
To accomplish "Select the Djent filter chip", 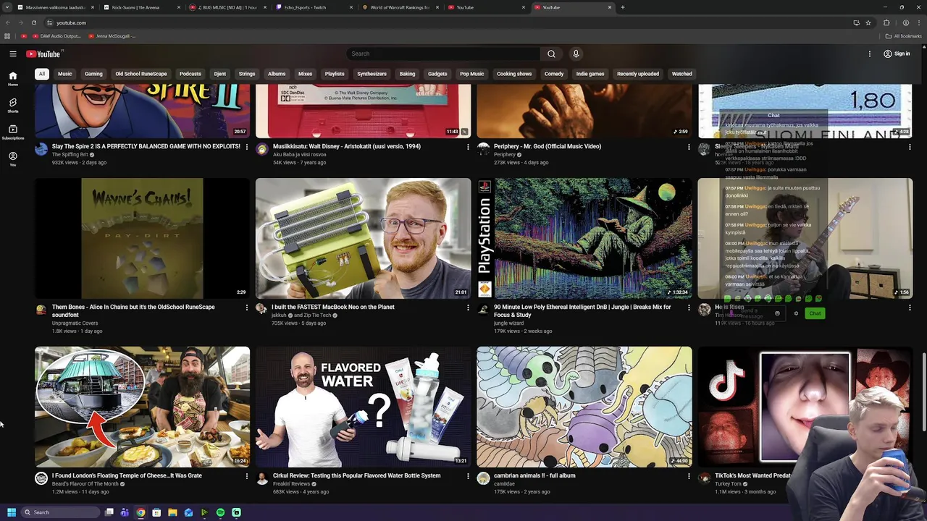I will 220,74.
